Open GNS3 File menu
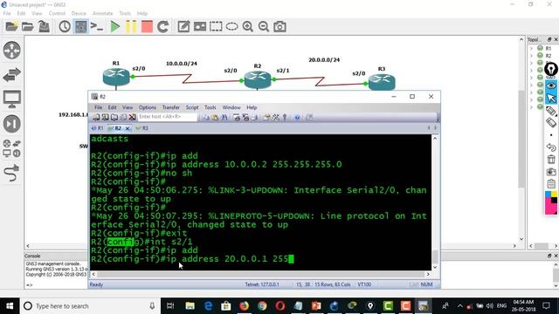The height and width of the screenshot is (314, 559). [x=7, y=13]
